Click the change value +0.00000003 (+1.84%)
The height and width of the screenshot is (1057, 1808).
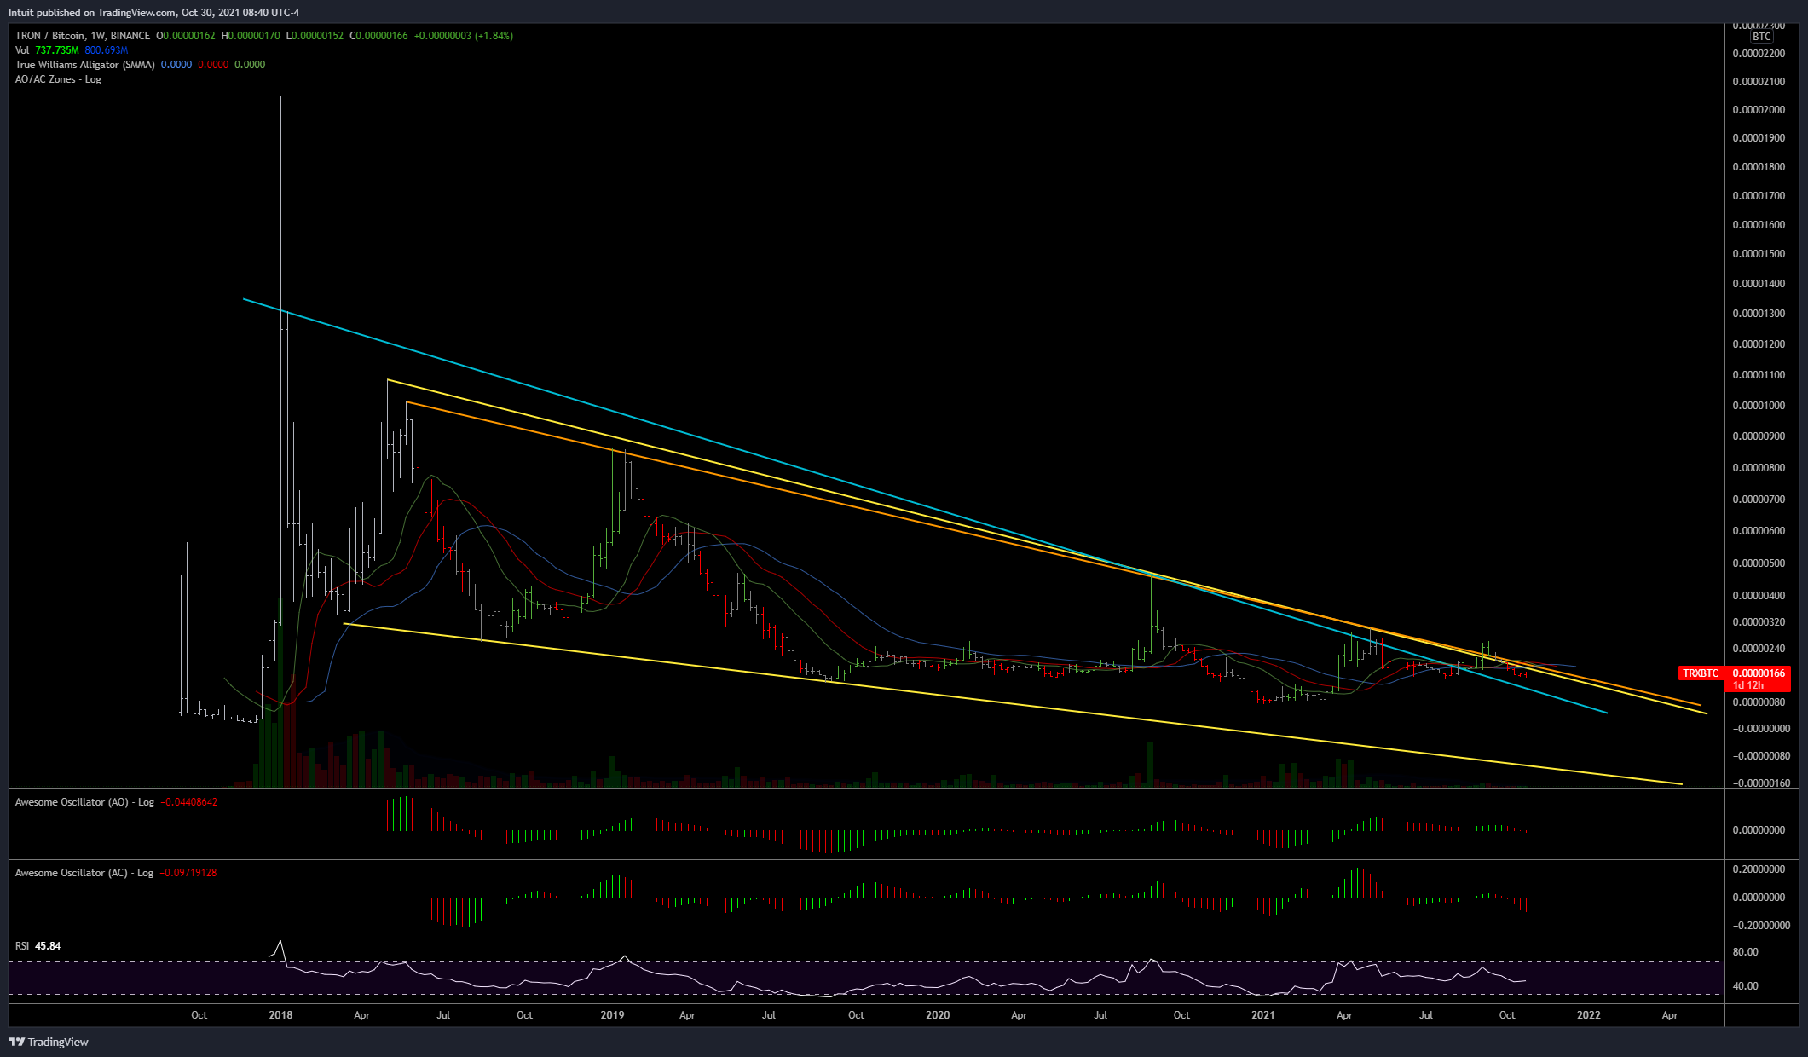tap(464, 36)
